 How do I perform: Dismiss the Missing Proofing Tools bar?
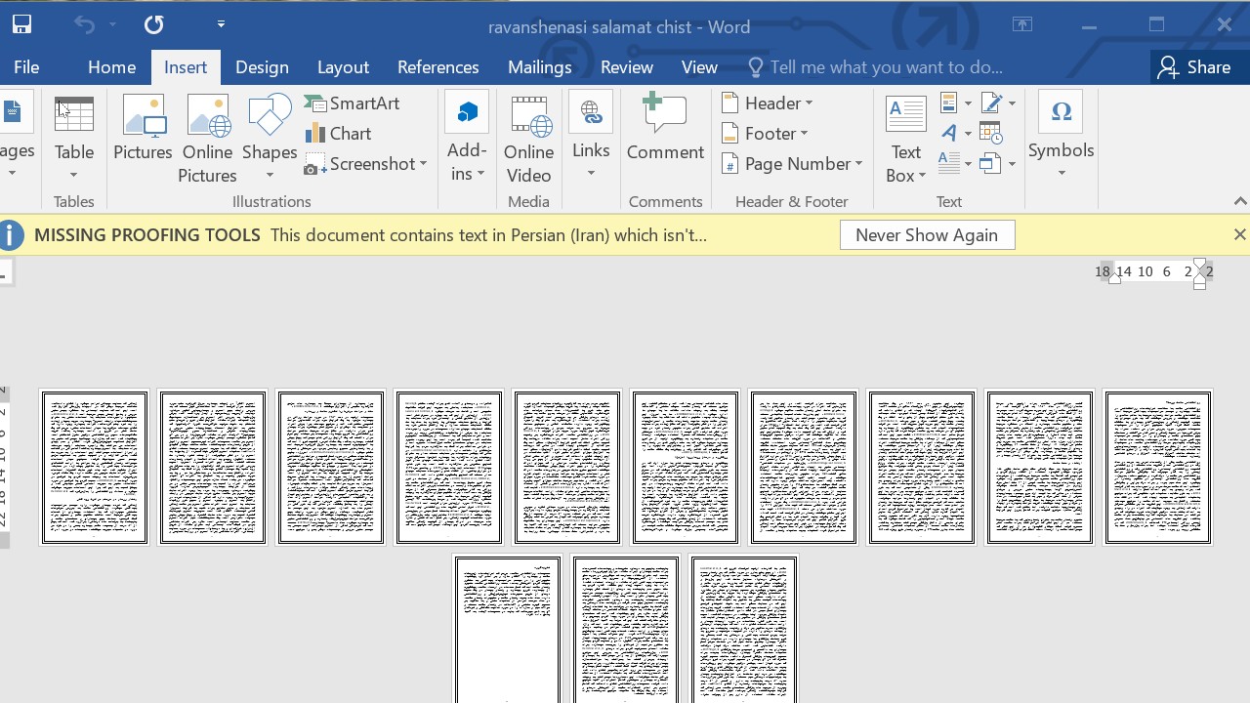tap(1239, 234)
